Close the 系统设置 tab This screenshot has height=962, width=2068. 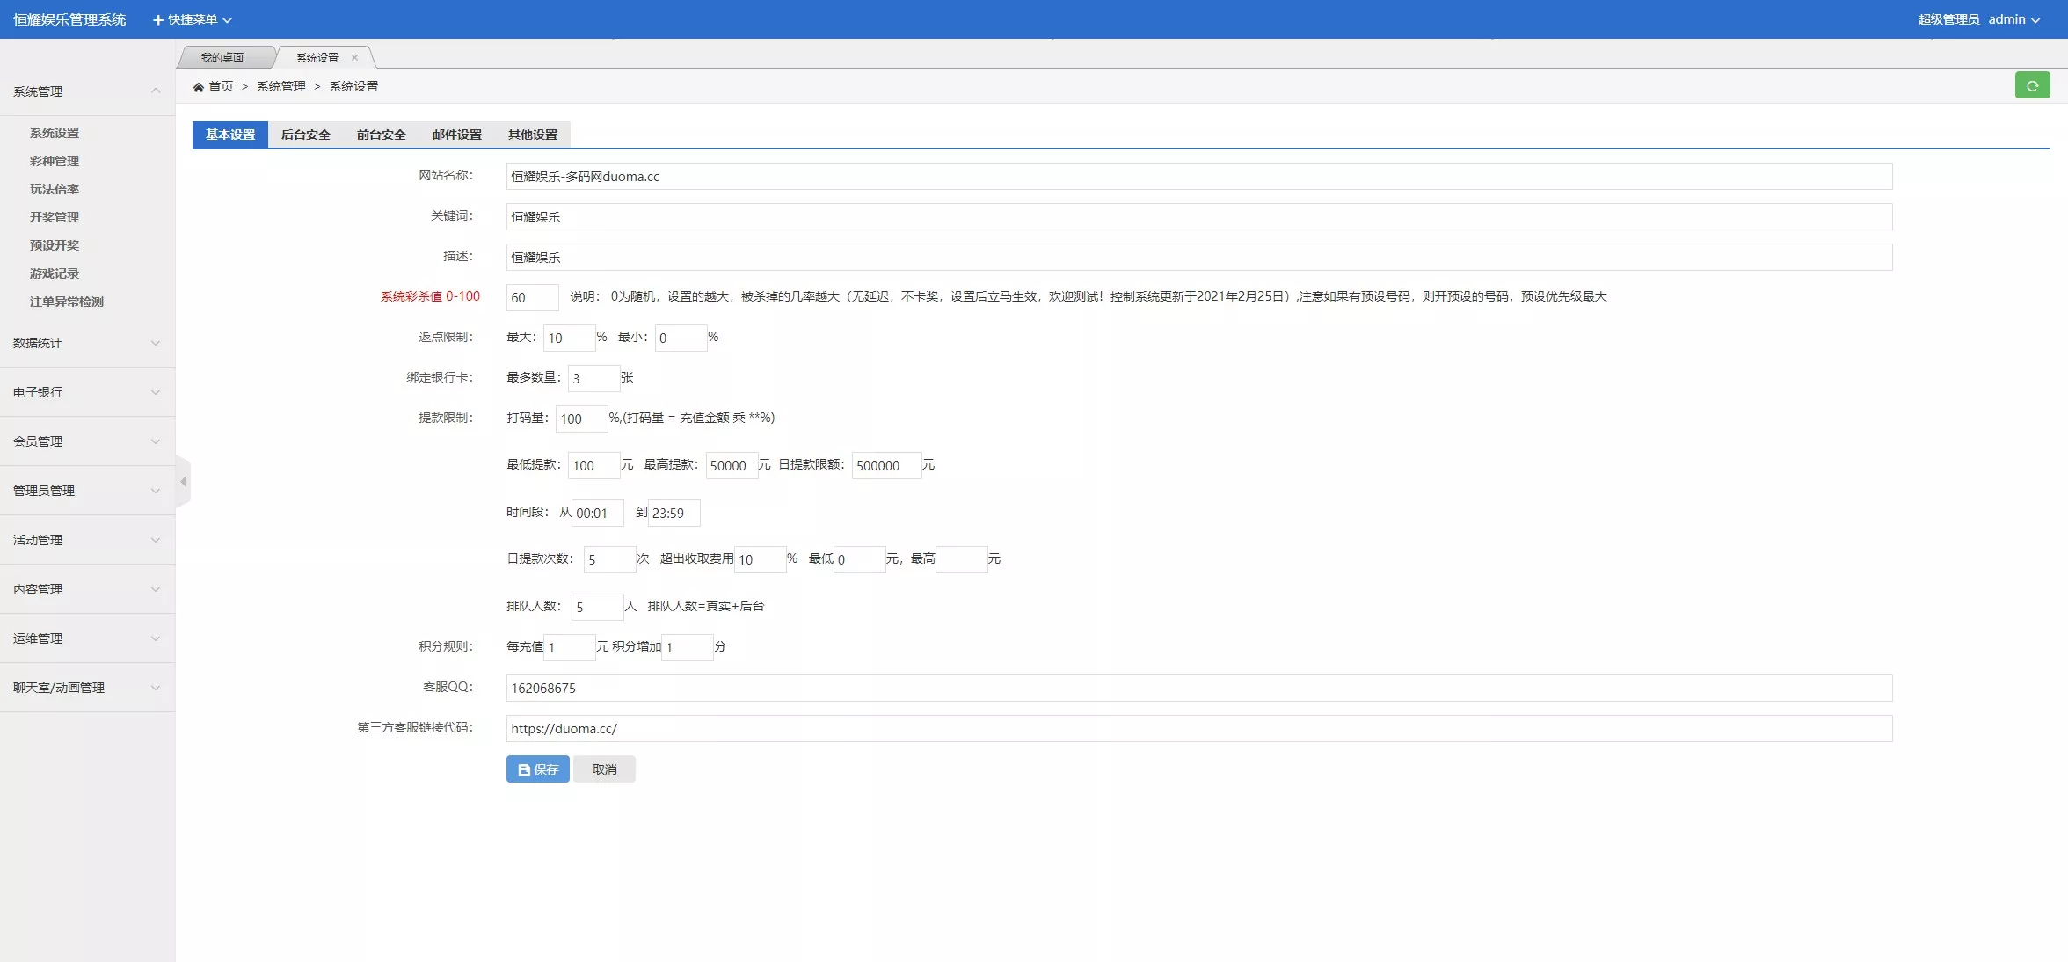355,57
